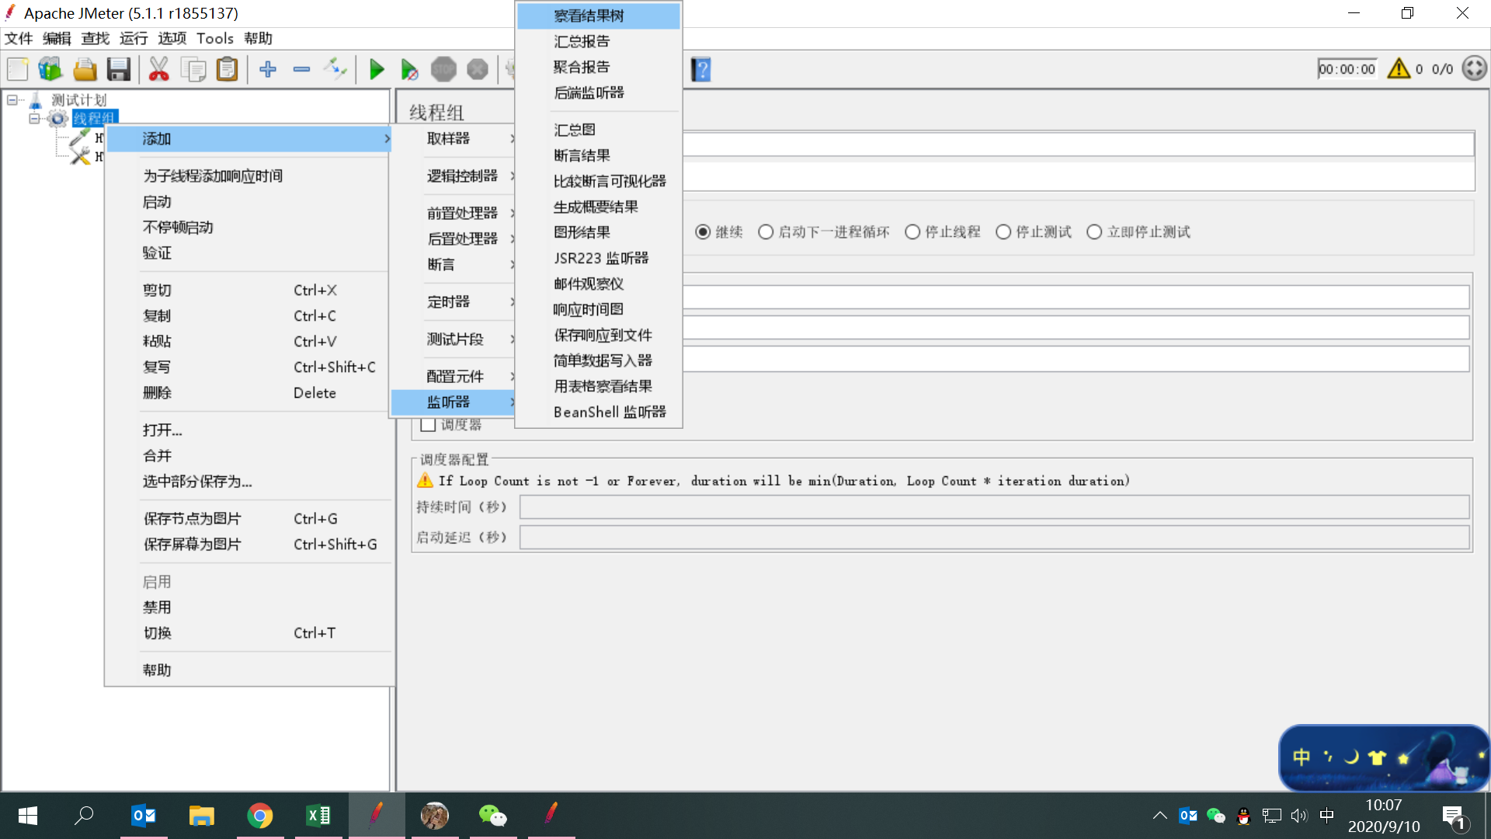Click the blue plus Expand icon
This screenshot has width=1491, height=839.
pos(268,70)
